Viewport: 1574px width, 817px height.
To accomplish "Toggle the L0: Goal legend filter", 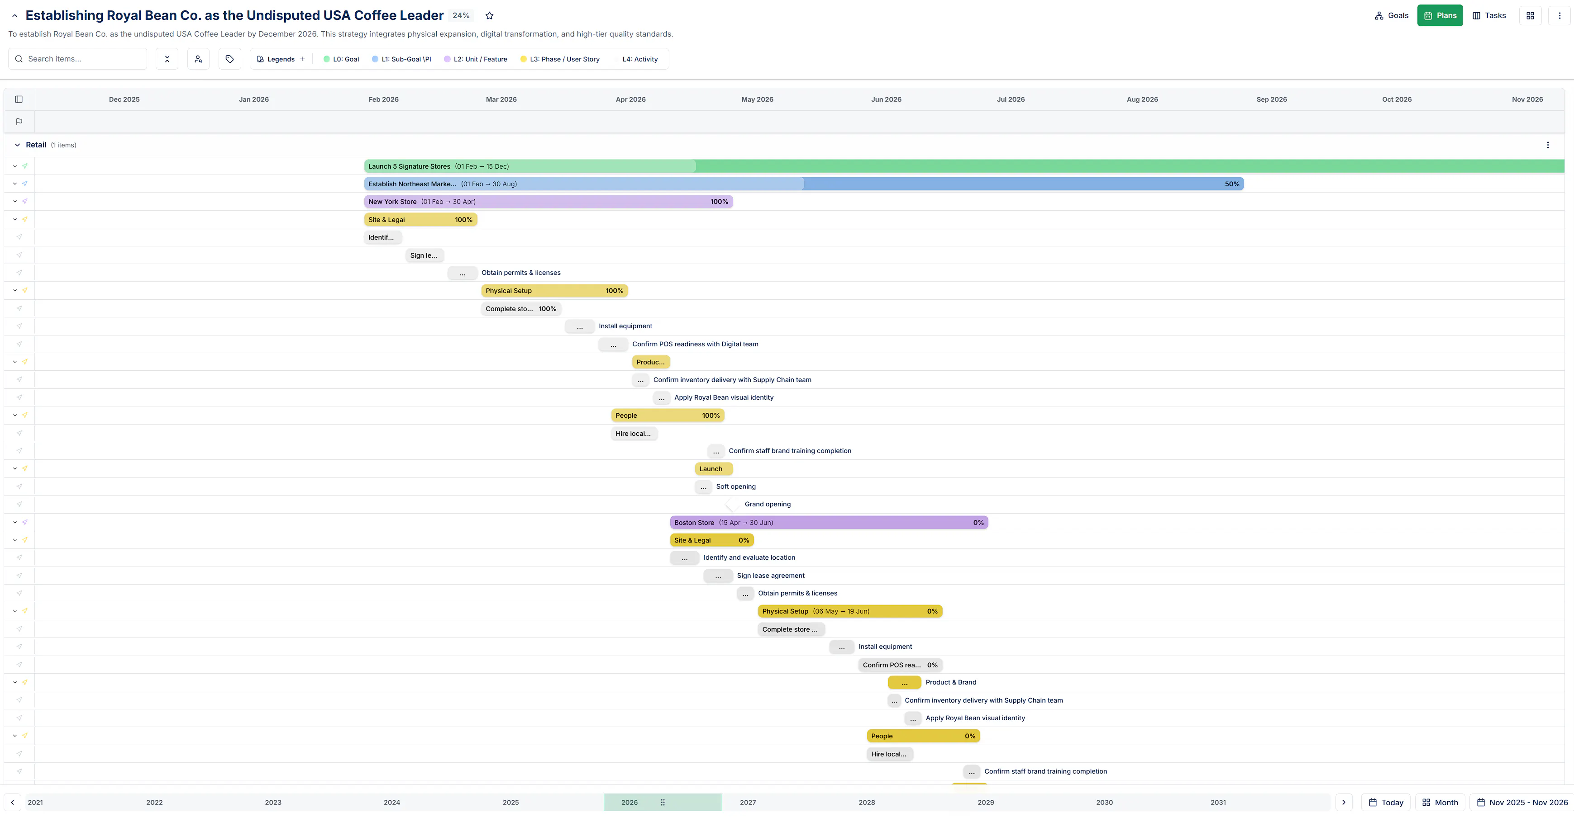I will pos(341,59).
